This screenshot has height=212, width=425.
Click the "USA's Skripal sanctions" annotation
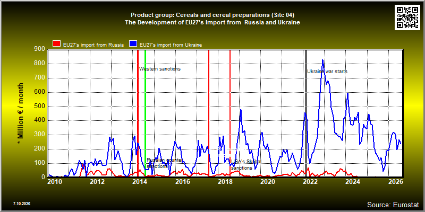[x=246, y=165]
